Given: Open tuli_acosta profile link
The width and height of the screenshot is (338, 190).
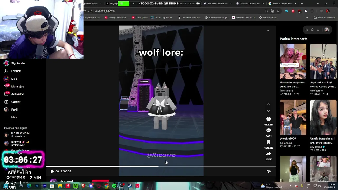Looking at the screenshot, I should tap(286, 143).
